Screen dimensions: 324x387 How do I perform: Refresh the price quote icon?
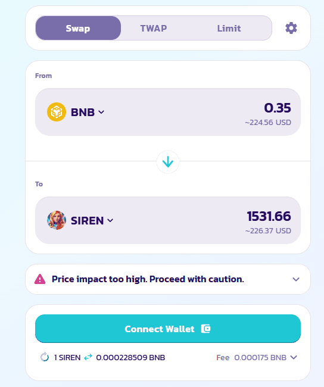click(x=45, y=357)
